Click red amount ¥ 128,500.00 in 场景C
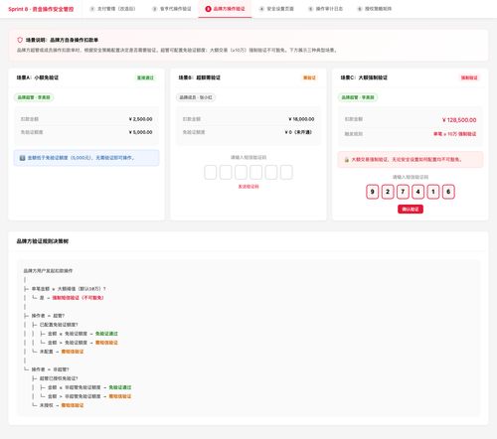The width and height of the screenshot is (497, 439). coord(459,120)
